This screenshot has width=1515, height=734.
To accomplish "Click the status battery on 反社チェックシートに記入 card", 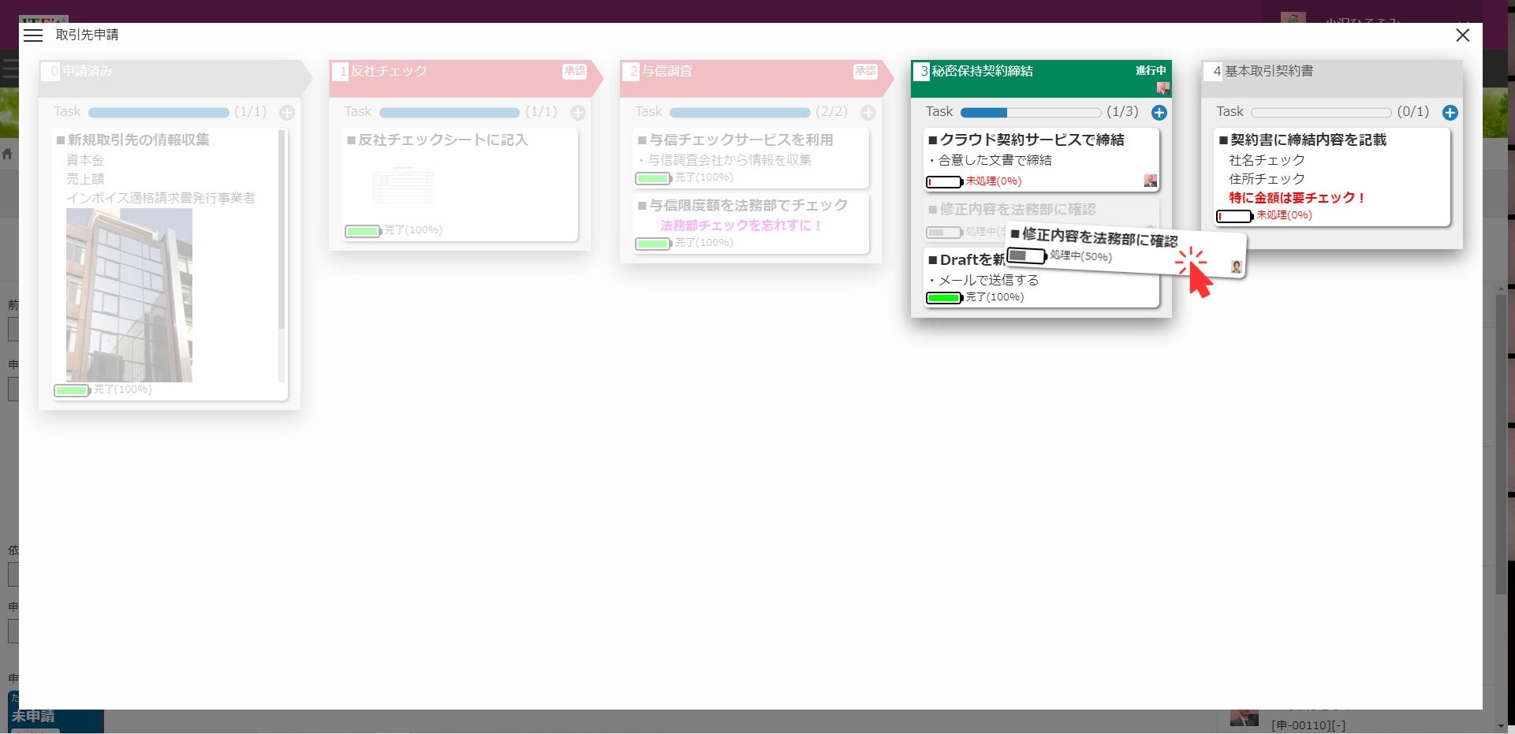I will [363, 231].
